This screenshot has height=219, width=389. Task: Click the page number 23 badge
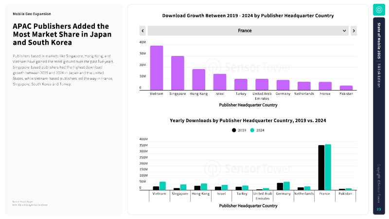tap(379, 209)
